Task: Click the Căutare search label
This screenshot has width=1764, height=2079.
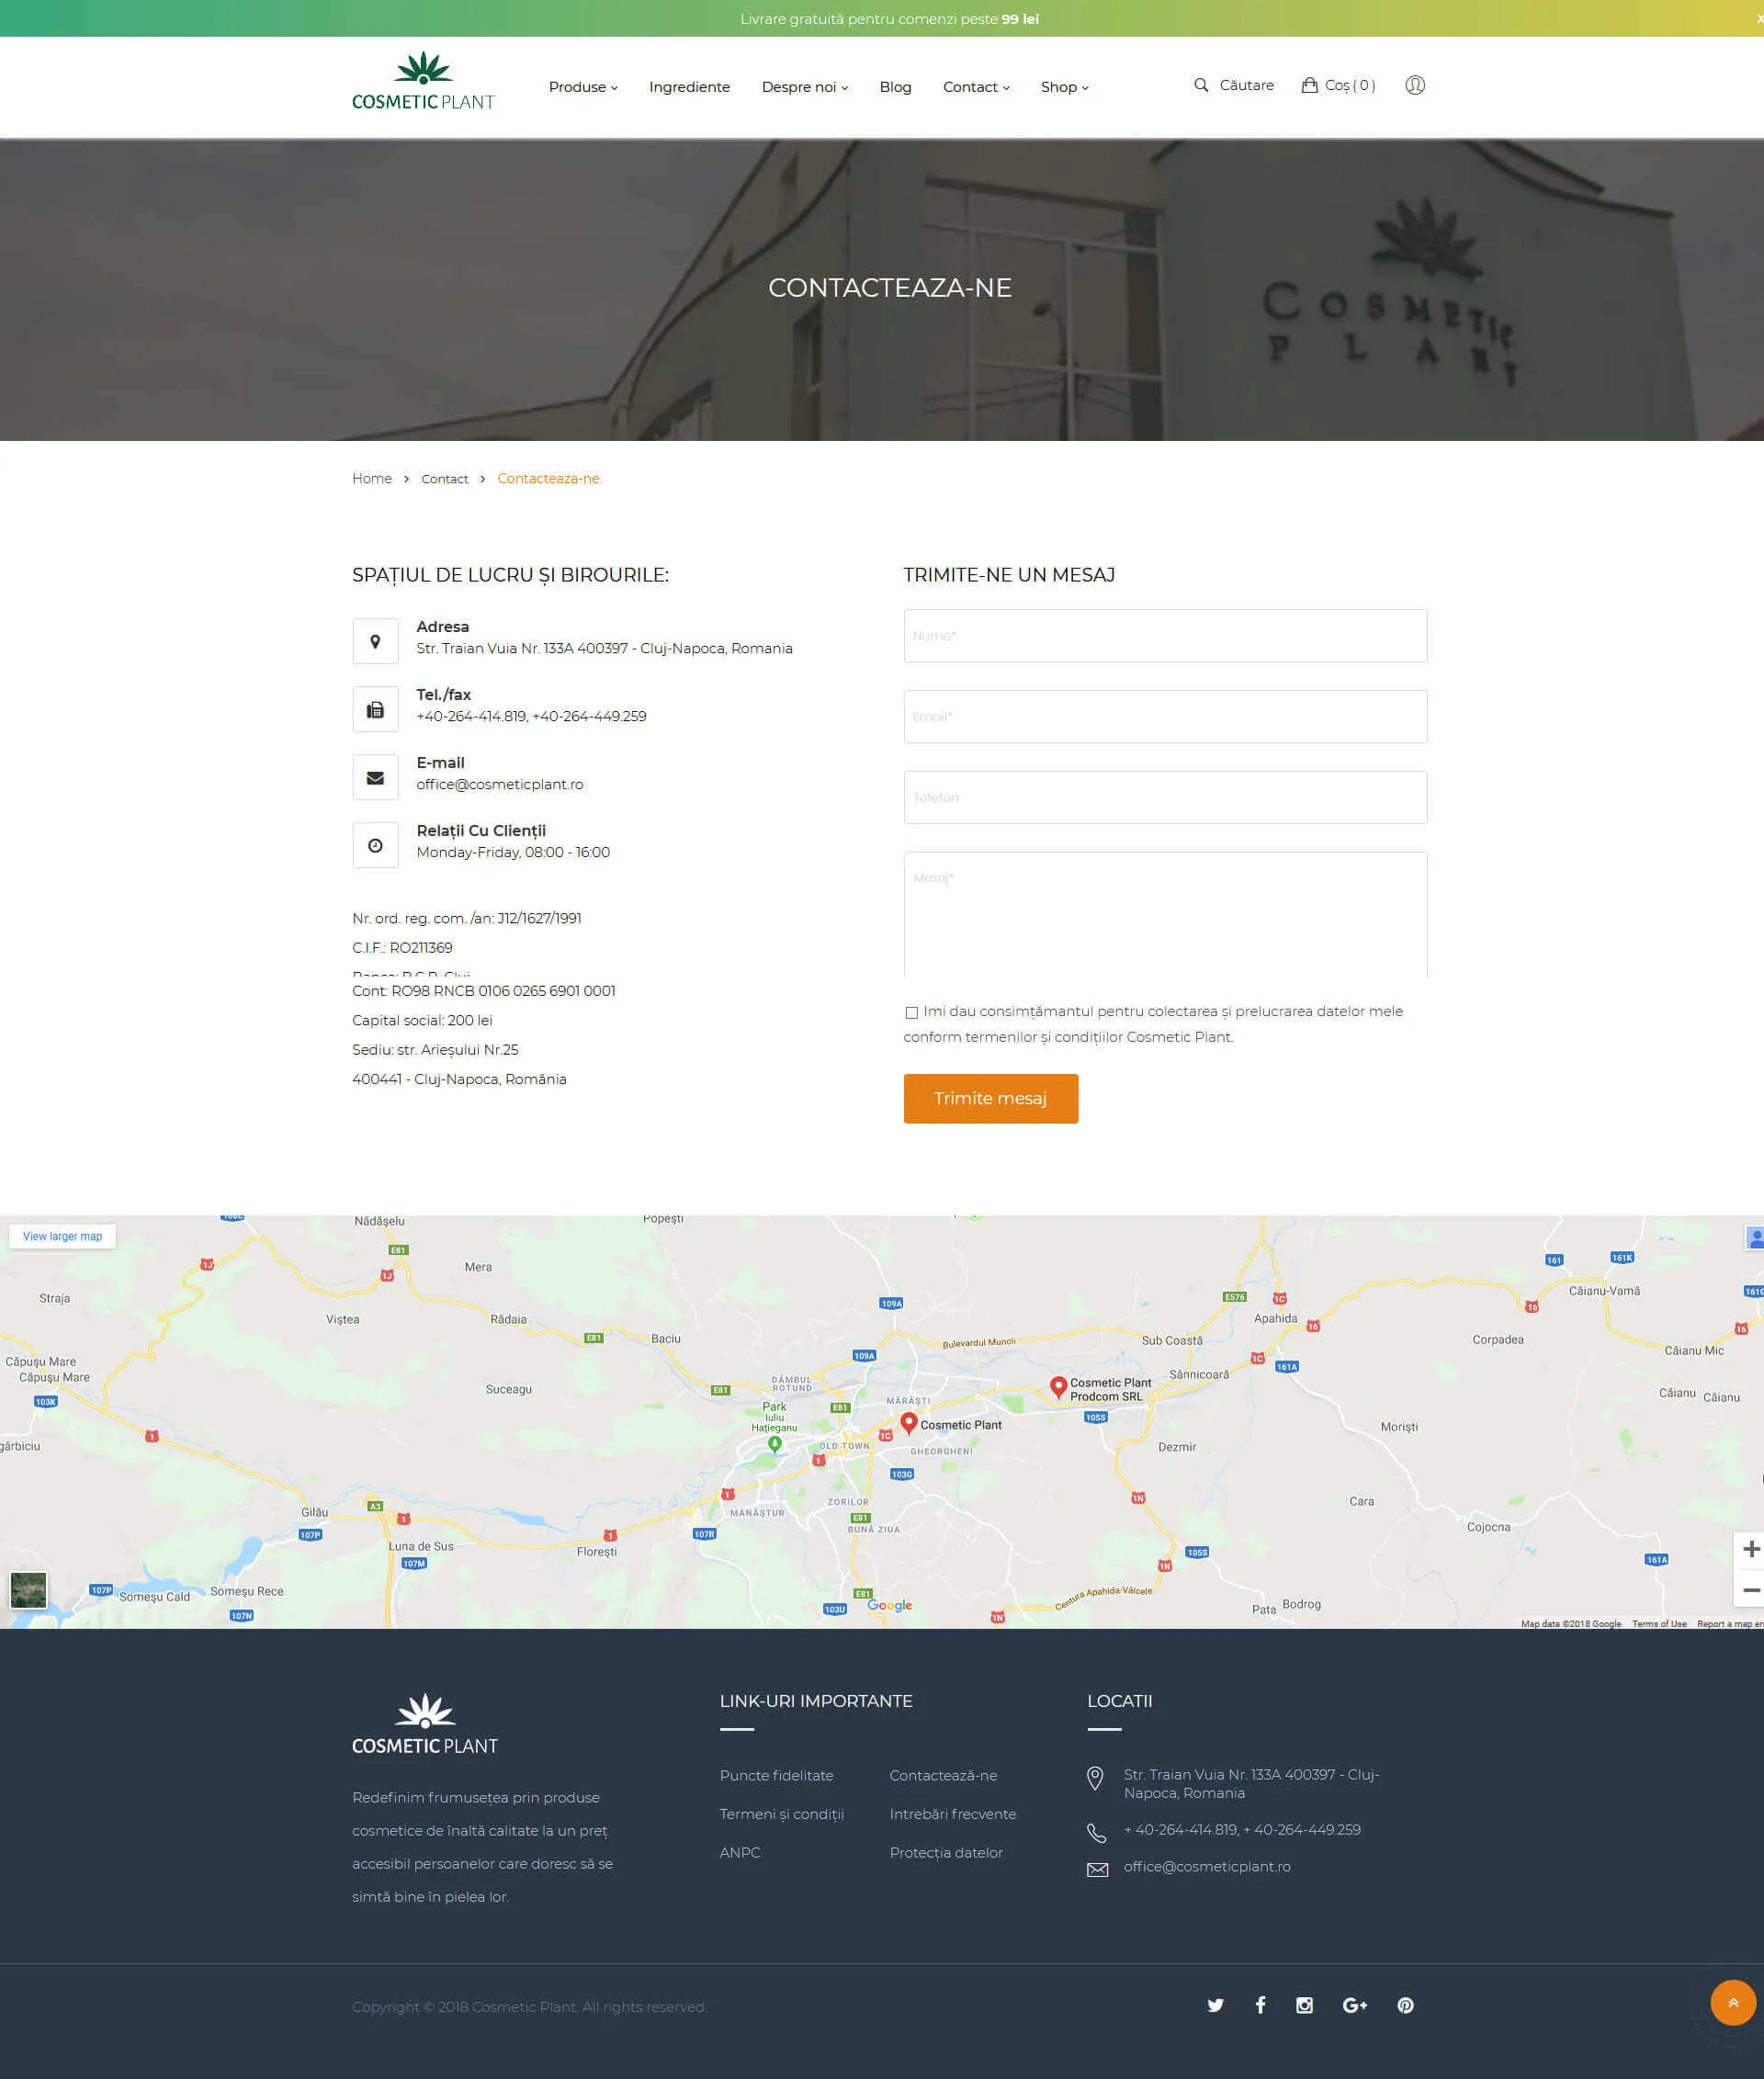Action: point(1246,85)
